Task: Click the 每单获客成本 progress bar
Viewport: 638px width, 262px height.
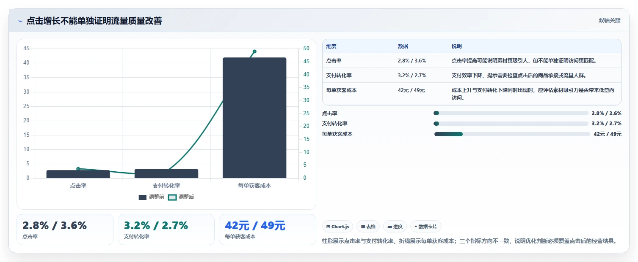Action: coord(512,134)
